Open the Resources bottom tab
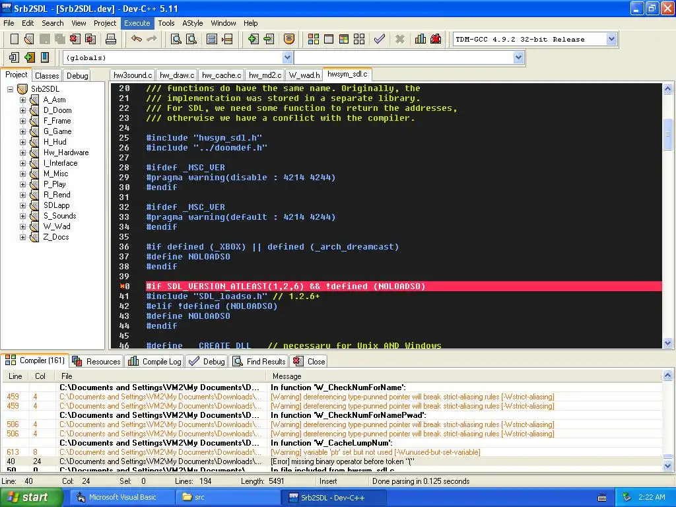The height and width of the screenshot is (507, 676). [x=97, y=361]
